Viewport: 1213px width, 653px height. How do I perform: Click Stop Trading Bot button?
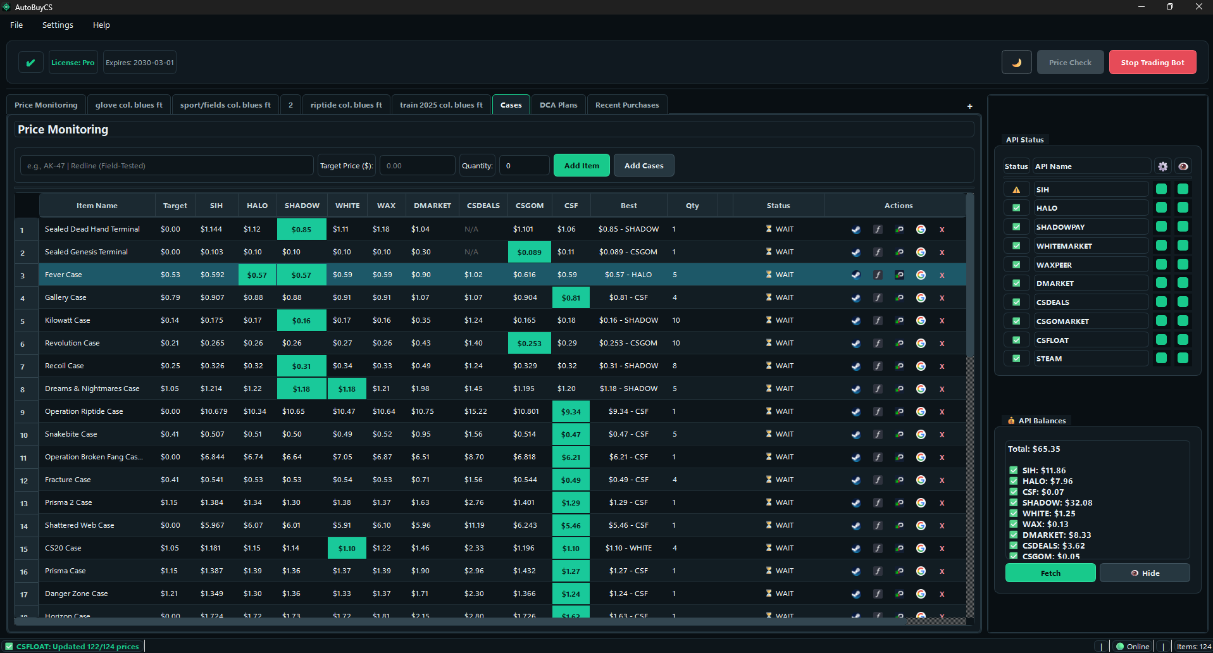pyautogui.click(x=1152, y=62)
